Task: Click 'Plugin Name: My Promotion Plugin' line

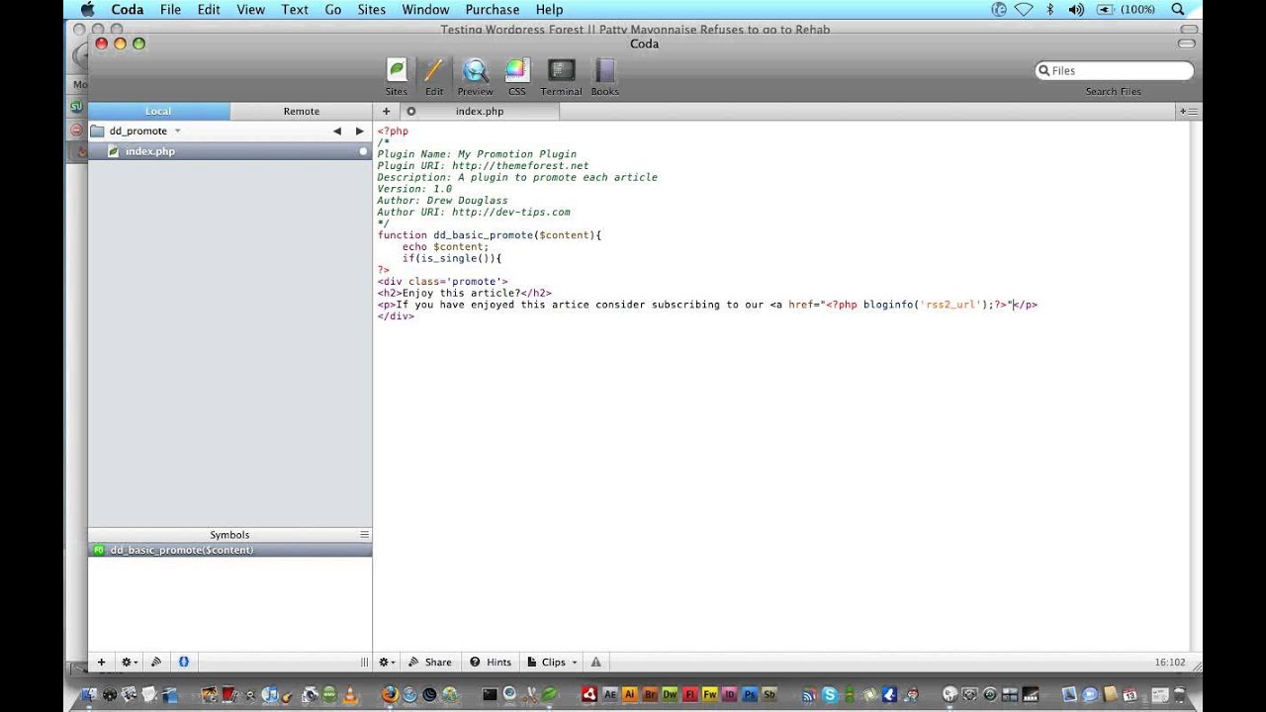Action: (477, 154)
